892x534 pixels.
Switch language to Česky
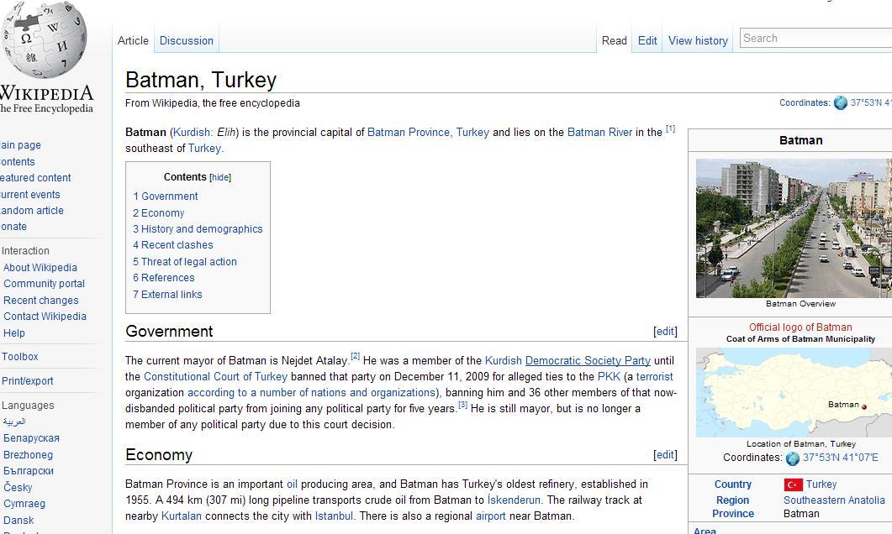click(x=18, y=488)
